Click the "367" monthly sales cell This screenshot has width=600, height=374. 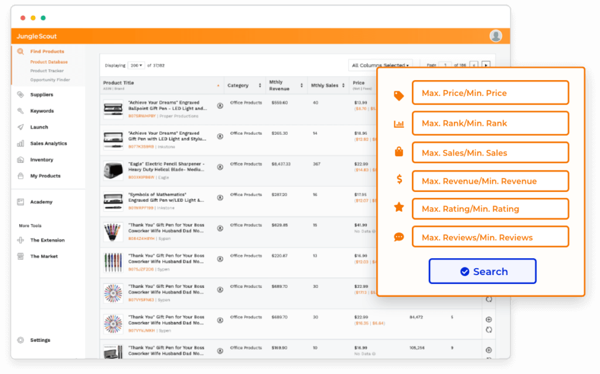click(316, 164)
